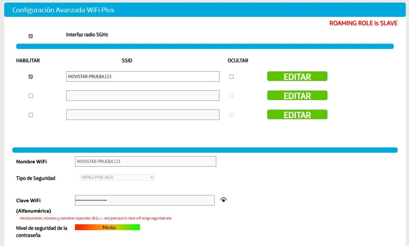Click the Media password strength bar
Image resolution: width=409 pixels, height=246 pixels.
point(107,227)
